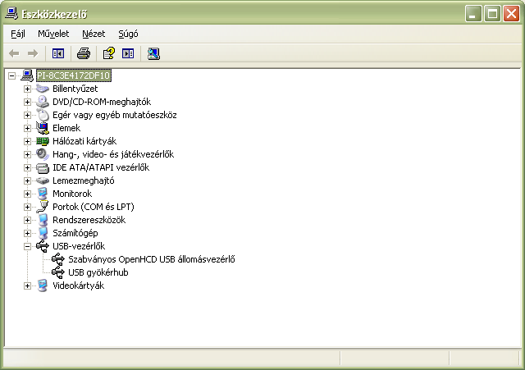Click the computer root node icon
The height and width of the screenshot is (370, 525).
click(27, 75)
